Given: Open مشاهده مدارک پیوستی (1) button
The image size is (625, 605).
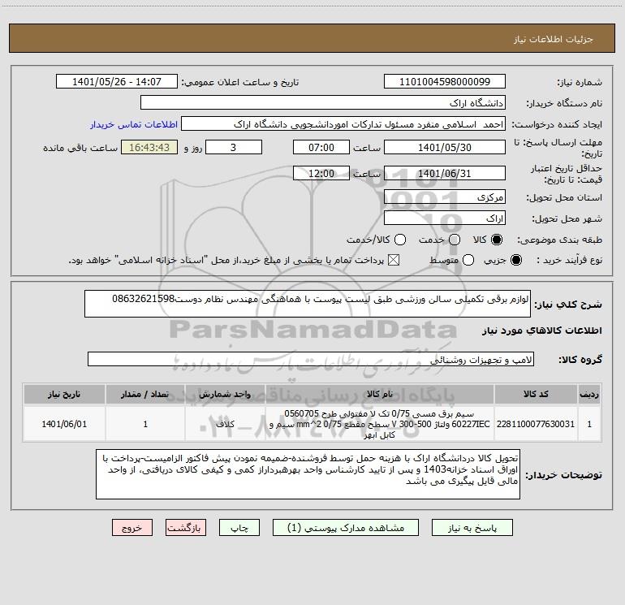Looking at the screenshot, I should click(346, 528).
